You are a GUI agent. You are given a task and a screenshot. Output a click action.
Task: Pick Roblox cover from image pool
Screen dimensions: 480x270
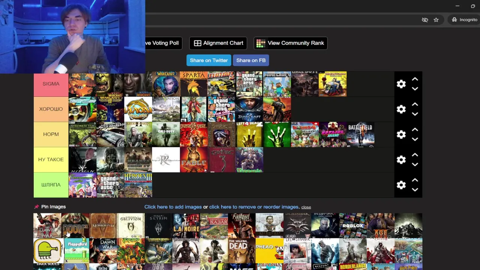353,226
